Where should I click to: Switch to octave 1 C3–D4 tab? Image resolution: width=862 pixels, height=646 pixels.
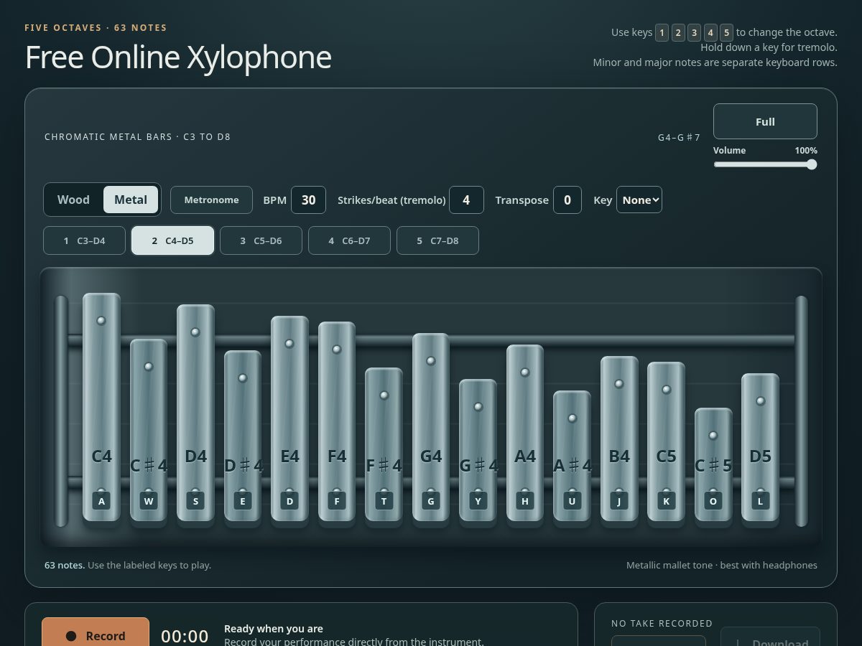pyautogui.click(x=84, y=240)
